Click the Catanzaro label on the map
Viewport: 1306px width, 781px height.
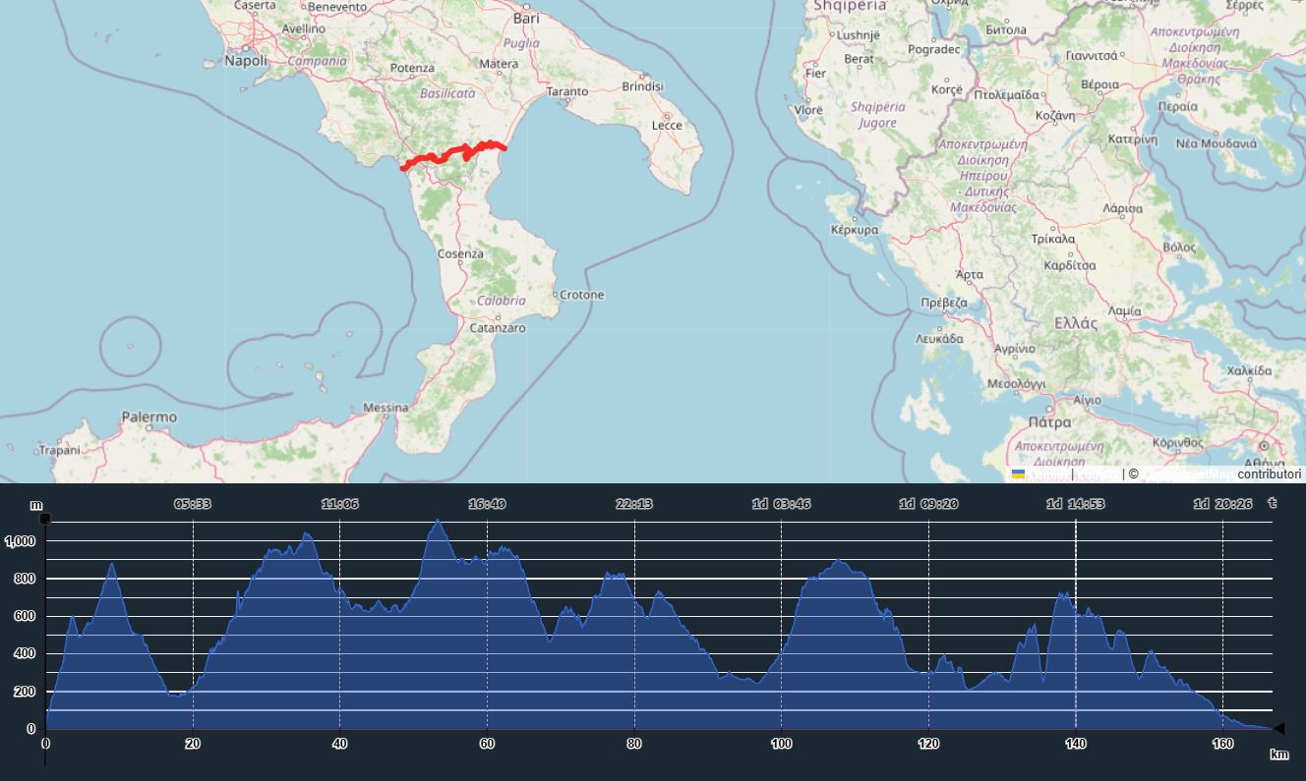point(498,328)
